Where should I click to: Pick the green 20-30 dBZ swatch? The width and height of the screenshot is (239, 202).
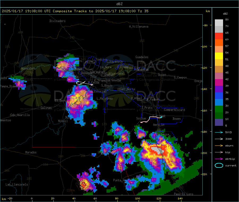click(x=219, y=109)
